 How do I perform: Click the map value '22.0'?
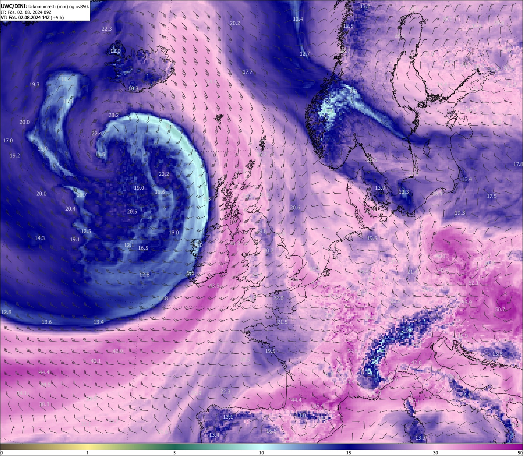coord(278,299)
